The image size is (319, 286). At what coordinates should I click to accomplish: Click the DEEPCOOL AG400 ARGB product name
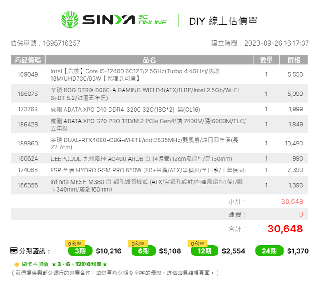tap(141, 159)
